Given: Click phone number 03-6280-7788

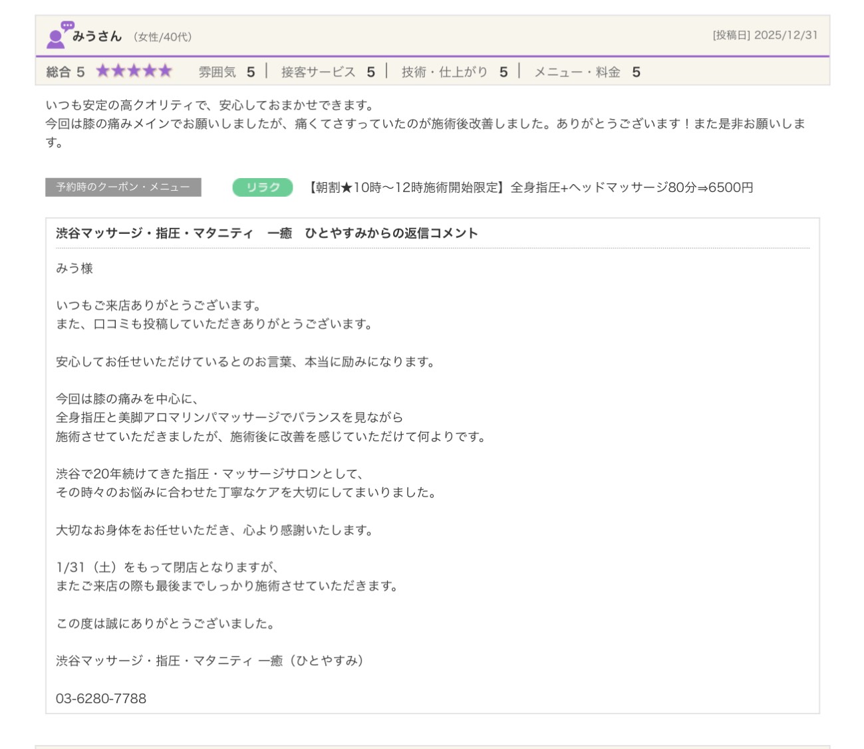Looking at the screenshot, I should click(101, 698).
